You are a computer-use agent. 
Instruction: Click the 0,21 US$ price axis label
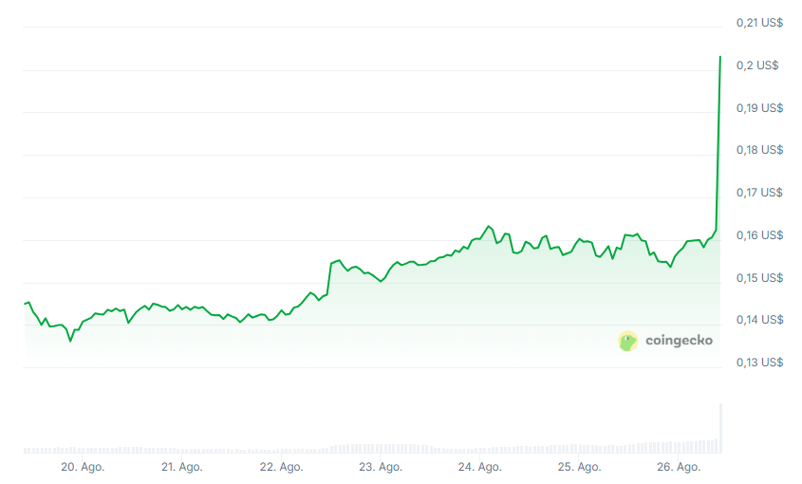759,23
